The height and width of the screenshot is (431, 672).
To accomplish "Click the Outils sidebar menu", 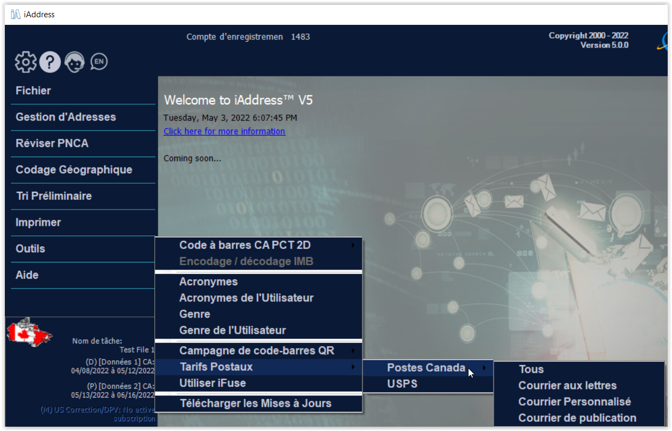I will click(x=83, y=249).
